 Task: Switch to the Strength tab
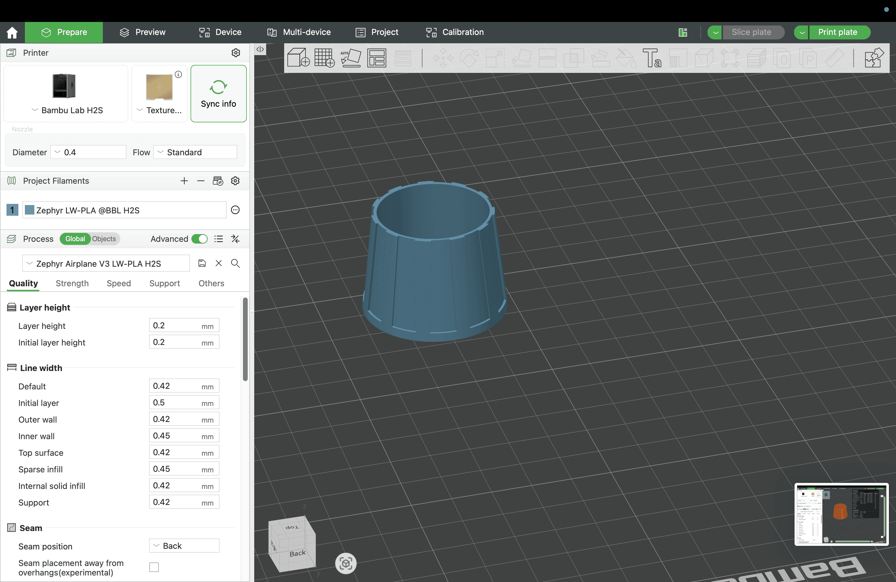click(x=72, y=284)
